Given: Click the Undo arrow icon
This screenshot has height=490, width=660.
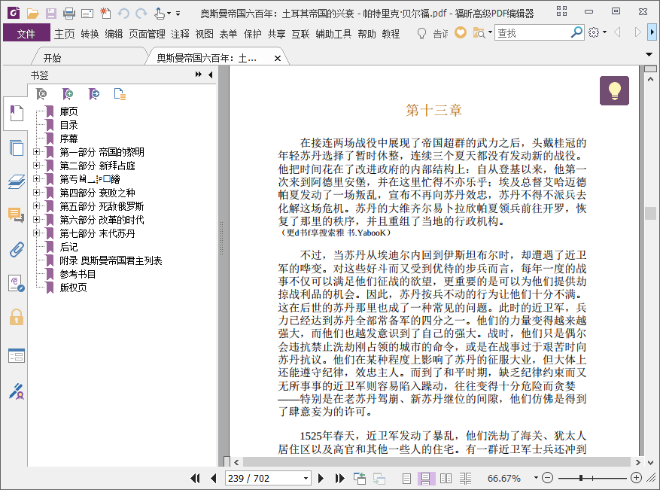Looking at the screenshot, I should pos(123,14).
